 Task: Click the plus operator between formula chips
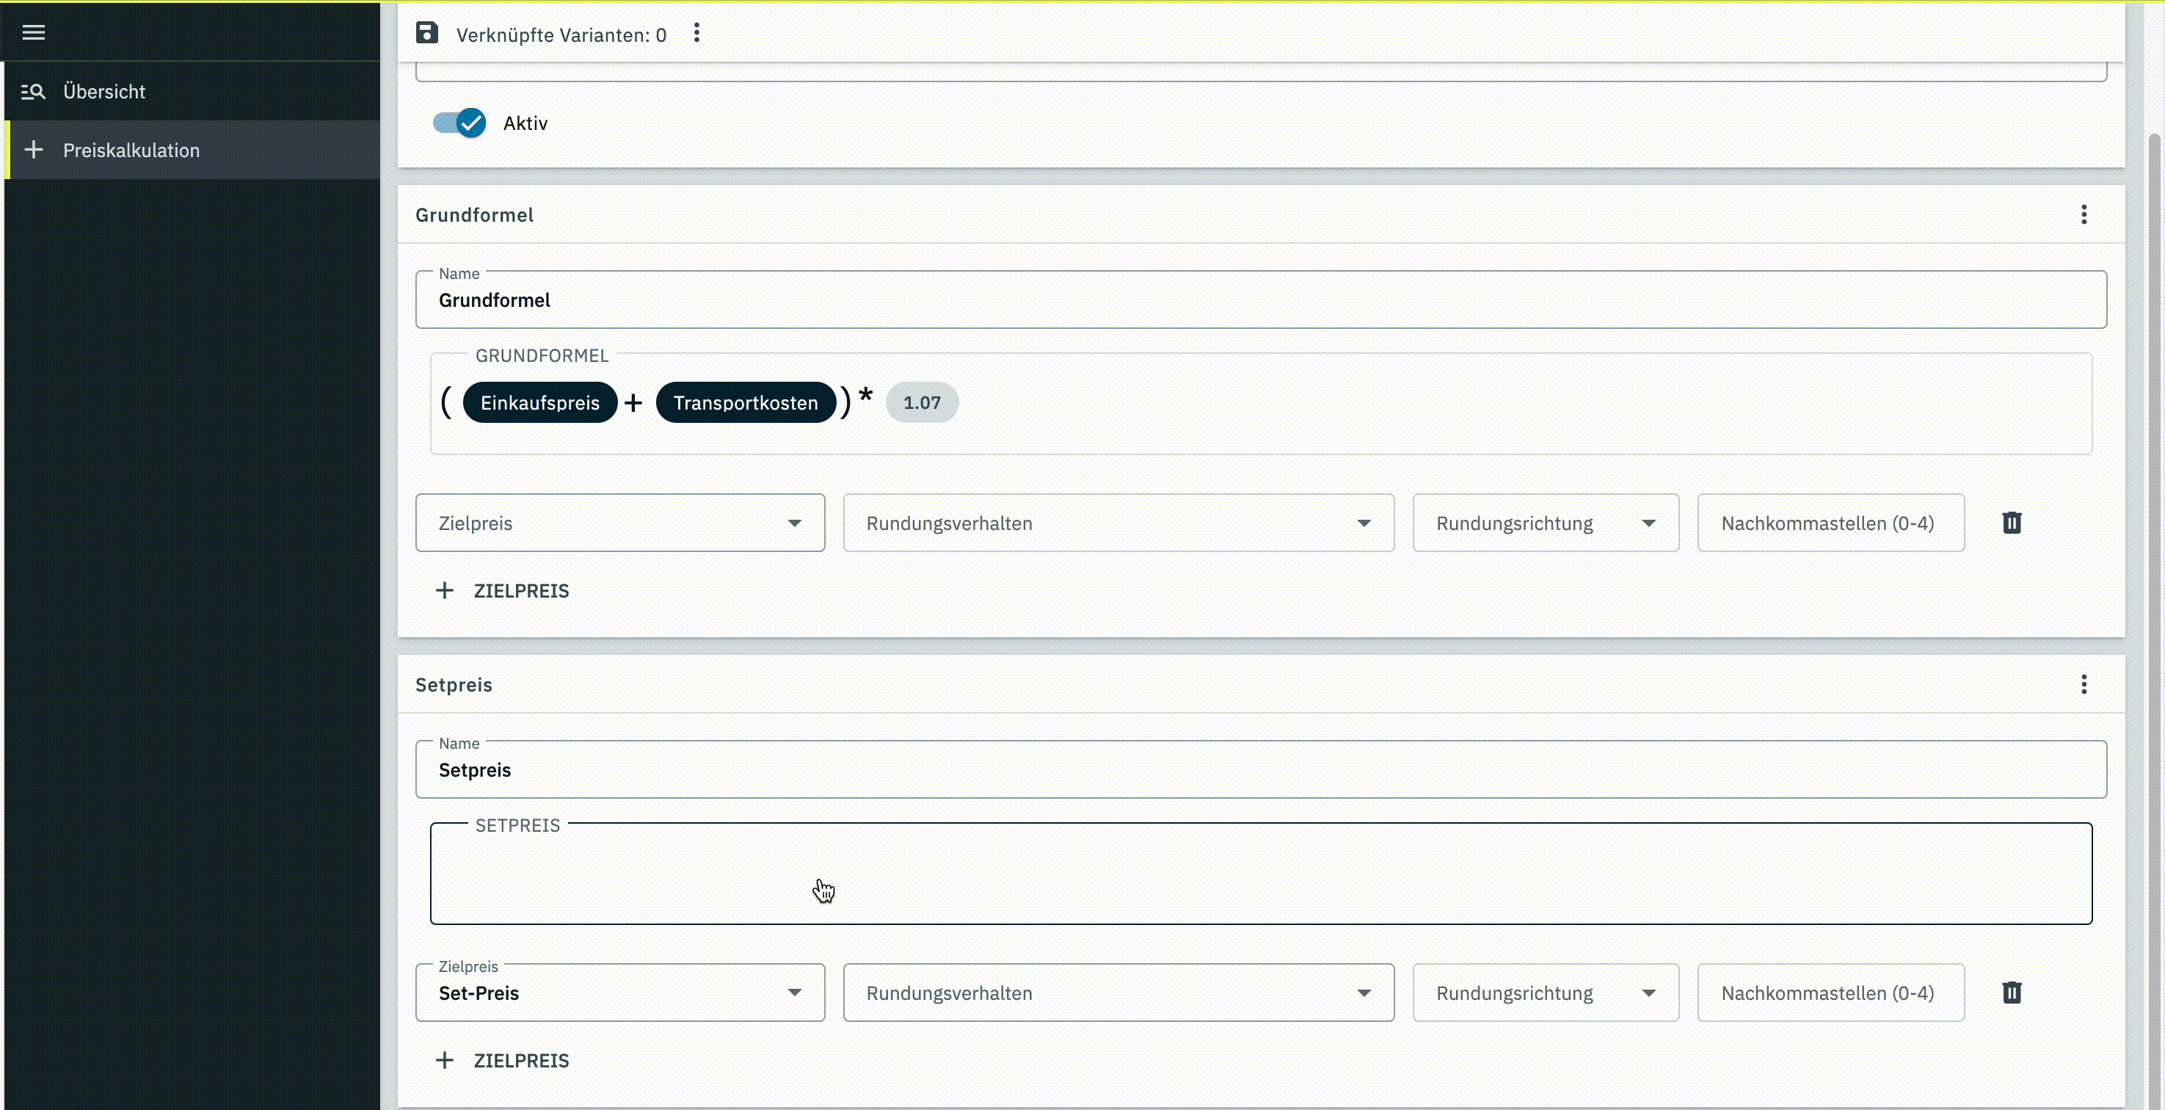[633, 404]
